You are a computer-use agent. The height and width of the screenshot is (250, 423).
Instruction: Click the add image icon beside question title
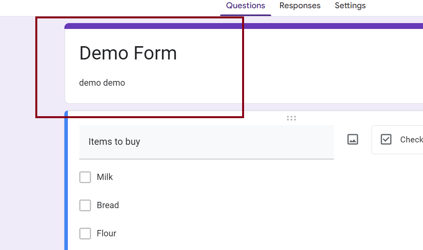tap(353, 139)
